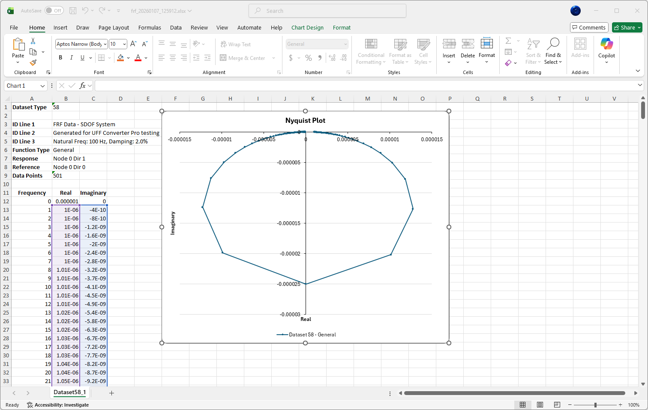This screenshot has width=648, height=410.
Task: Open the Chart Design tab
Action: click(x=307, y=28)
